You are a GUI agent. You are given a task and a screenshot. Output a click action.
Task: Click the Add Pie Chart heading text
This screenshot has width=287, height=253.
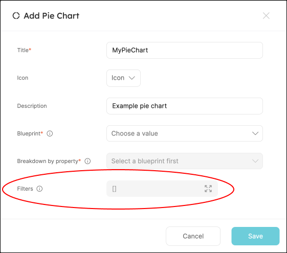[52, 16]
